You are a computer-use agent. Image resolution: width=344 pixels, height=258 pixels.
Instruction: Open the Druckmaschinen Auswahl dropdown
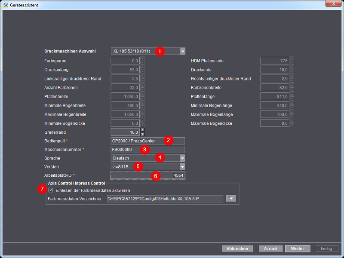click(182, 51)
